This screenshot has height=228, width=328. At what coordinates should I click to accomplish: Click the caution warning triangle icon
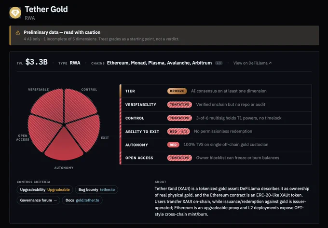click(18, 33)
